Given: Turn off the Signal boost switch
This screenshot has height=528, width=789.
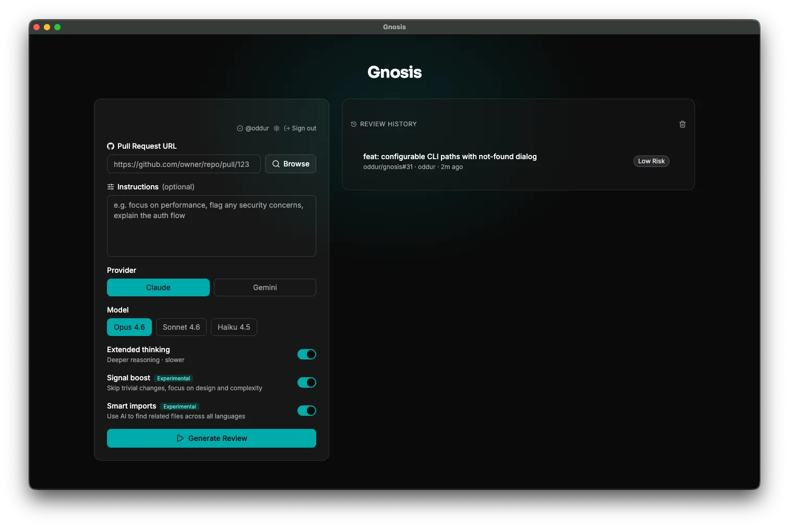Looking at the screenshot, I should [307, 382].
